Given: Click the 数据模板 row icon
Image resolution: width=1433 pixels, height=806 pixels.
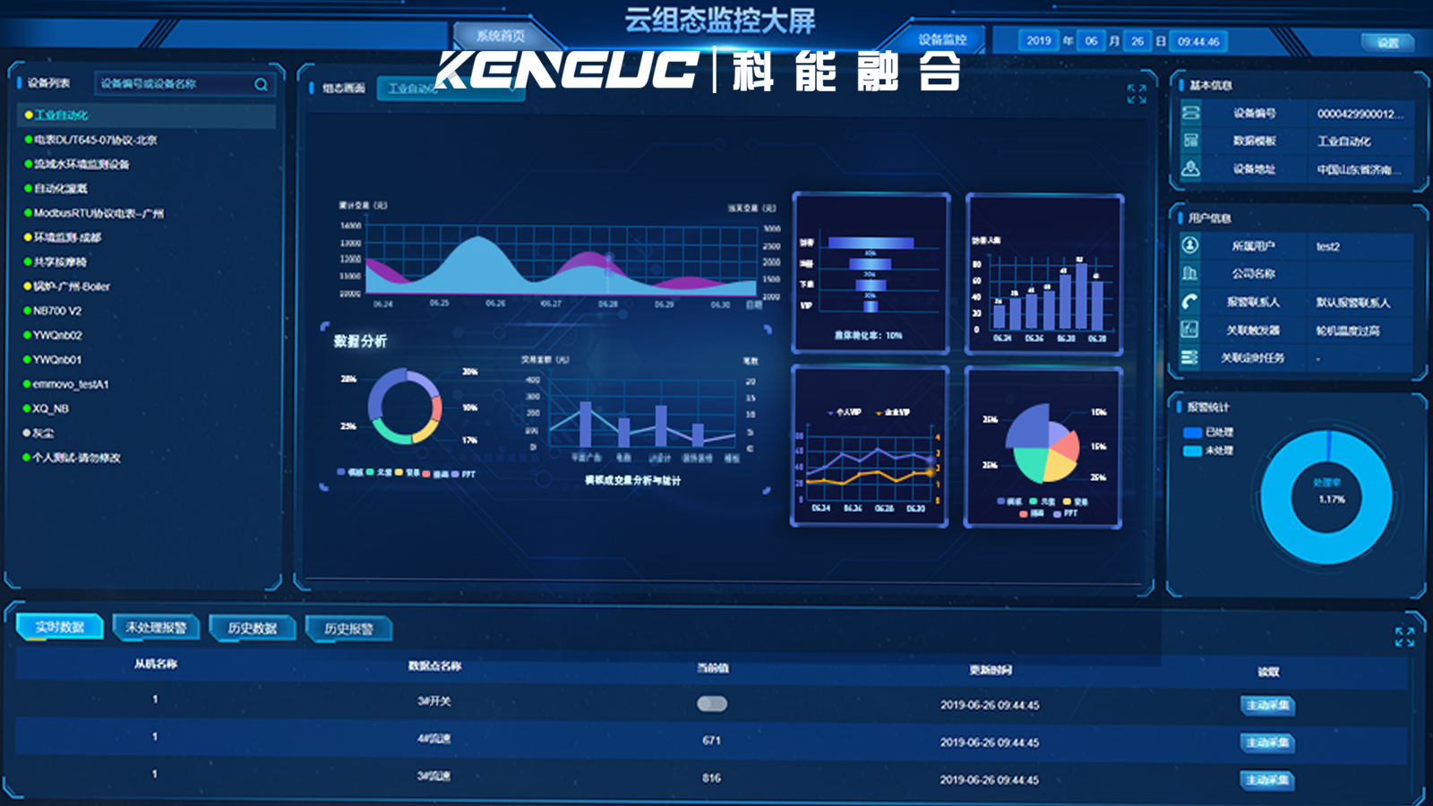Looking at the screenshot, I should [1190, 141].
